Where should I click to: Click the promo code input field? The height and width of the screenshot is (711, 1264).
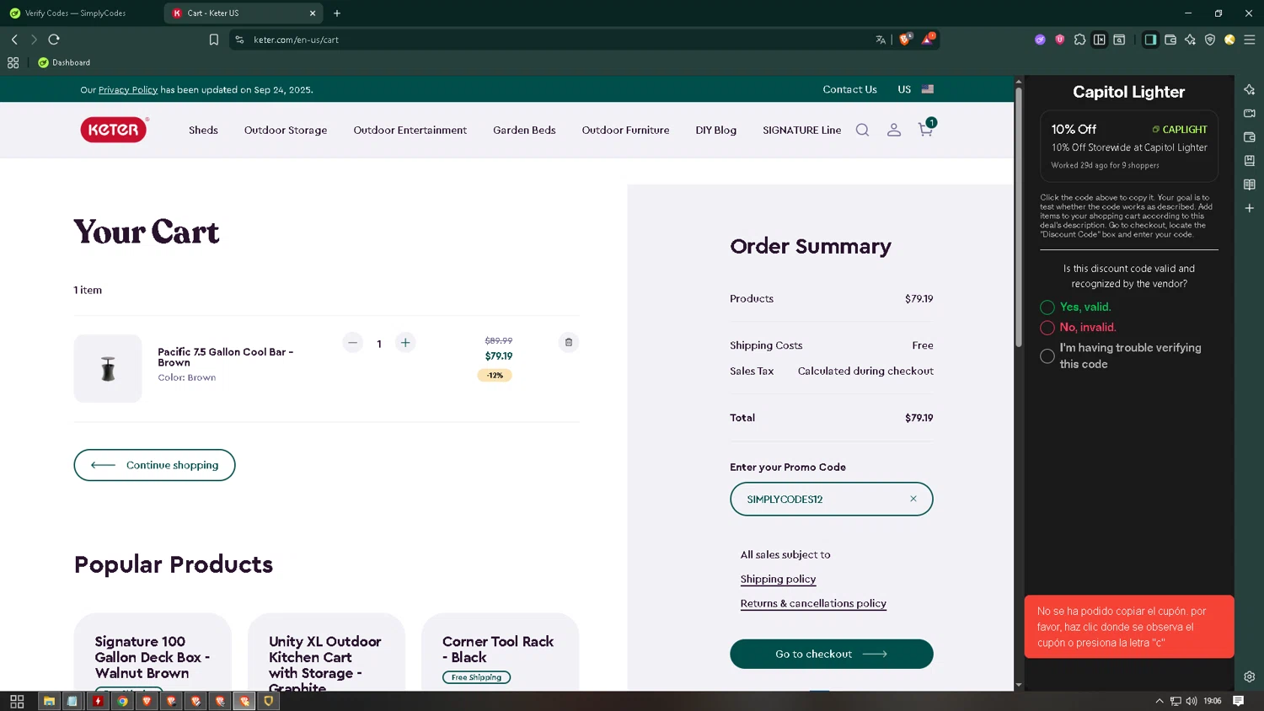(x=831, y=499)
